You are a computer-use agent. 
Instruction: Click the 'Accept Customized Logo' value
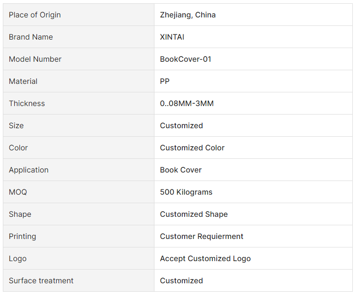[x=205, y=258]
